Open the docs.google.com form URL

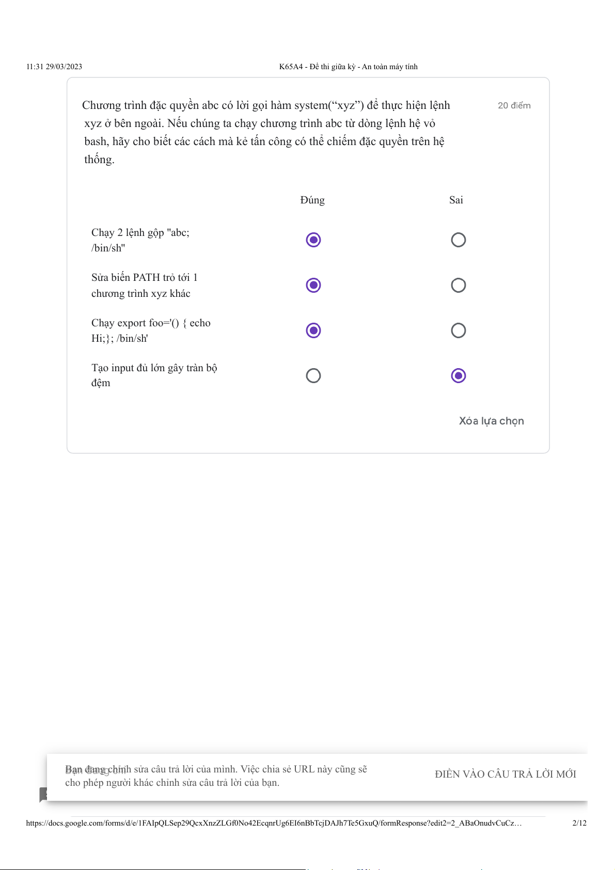pos(274,823)
